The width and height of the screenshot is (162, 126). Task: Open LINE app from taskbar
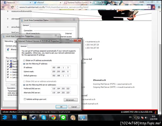tap(63, 117)
